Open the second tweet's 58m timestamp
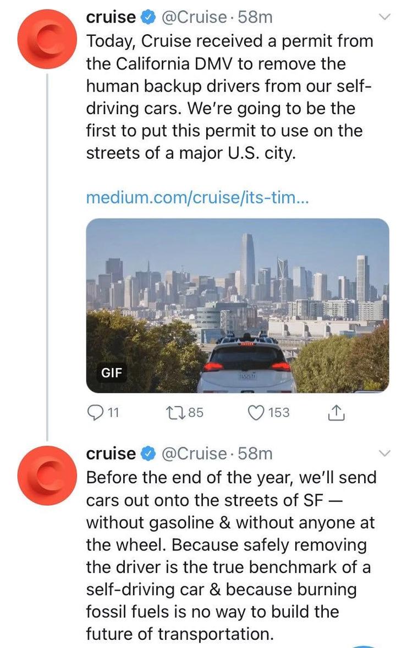 [255, 453]
